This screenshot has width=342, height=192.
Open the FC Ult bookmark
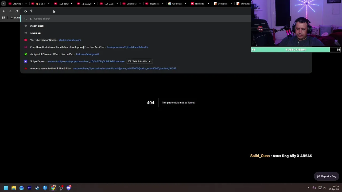(x=15, y=18)
